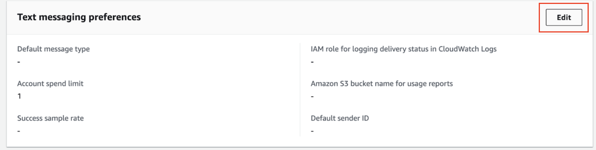Click the word Text in the panel heading
The height and width of the screenshot is (150, 596).
click(x=27, y=17)
